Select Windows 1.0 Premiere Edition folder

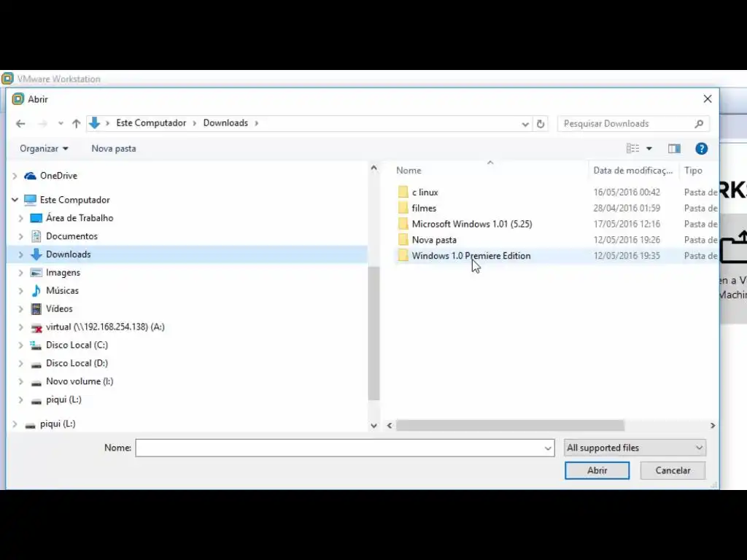[471, 256]
